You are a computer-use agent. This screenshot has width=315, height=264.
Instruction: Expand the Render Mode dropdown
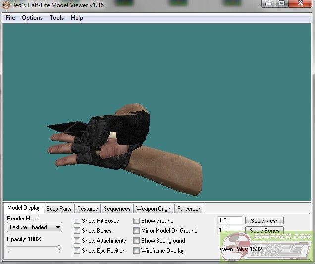(35, 227)
